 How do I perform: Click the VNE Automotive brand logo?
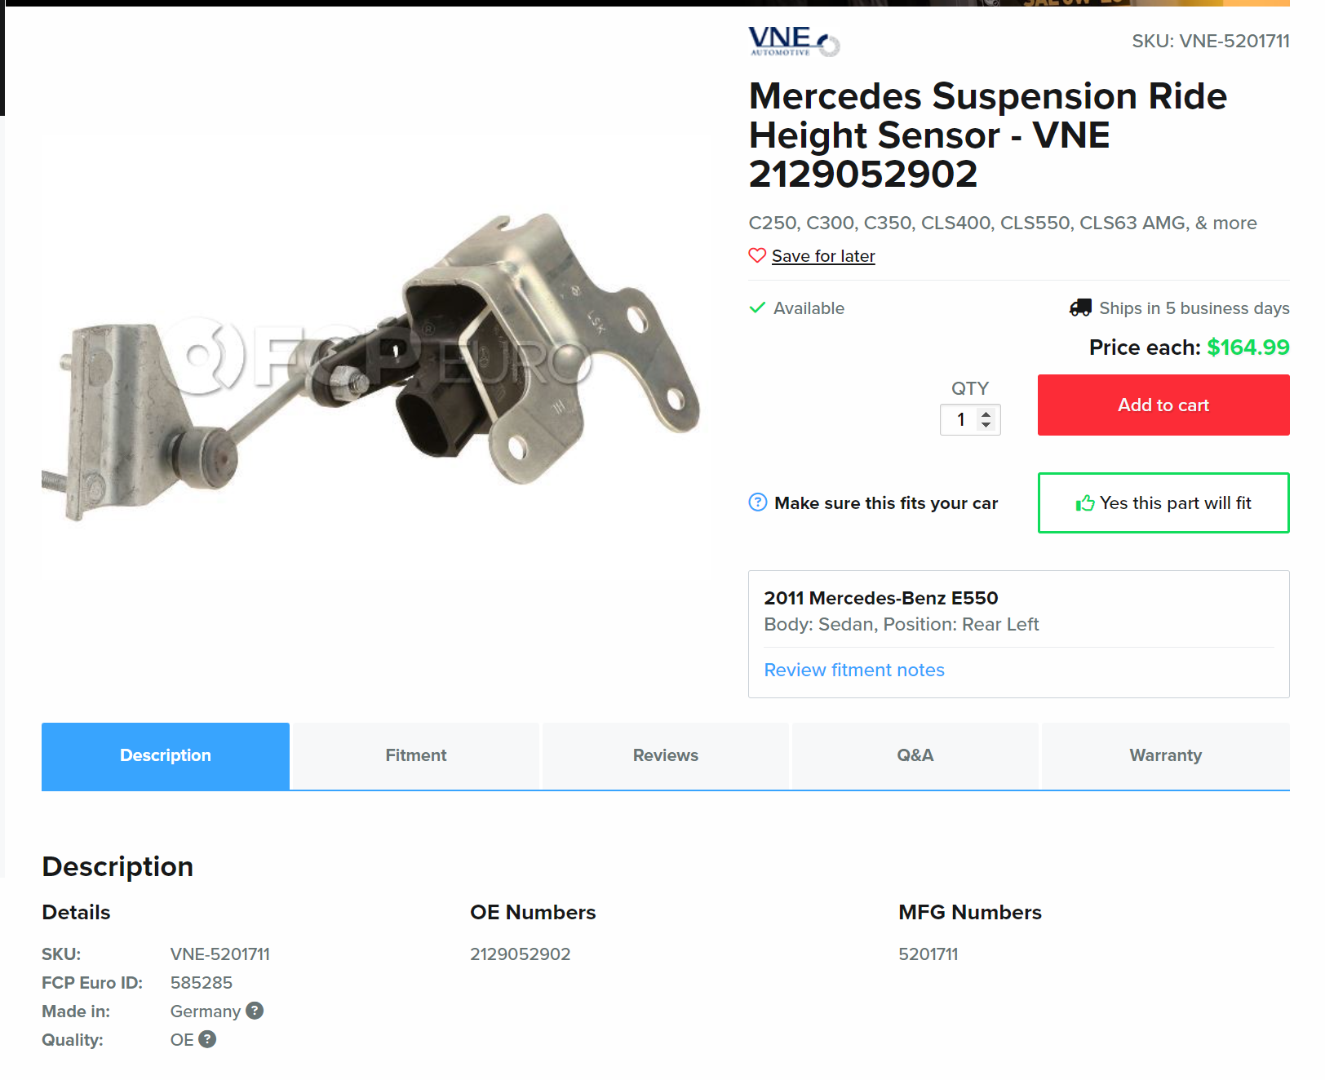point(793,42)
